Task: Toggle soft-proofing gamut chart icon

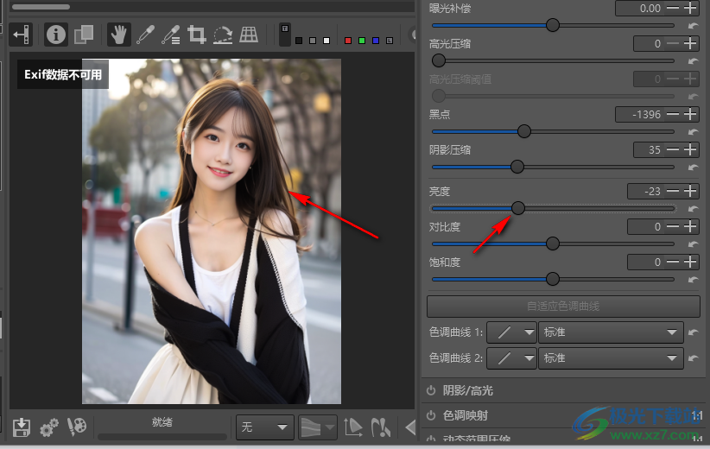Action: tap(353, 427)
